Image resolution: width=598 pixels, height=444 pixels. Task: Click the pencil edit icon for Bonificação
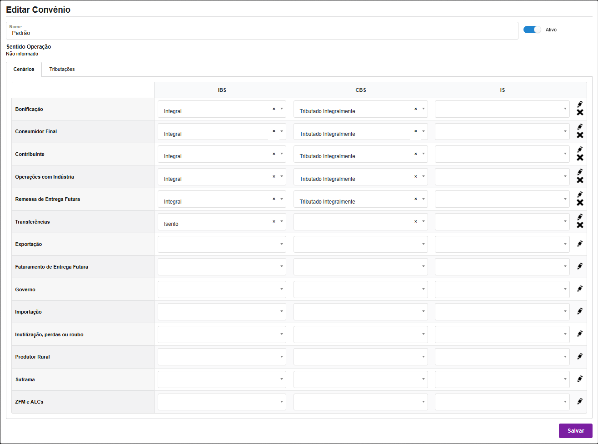580,104
